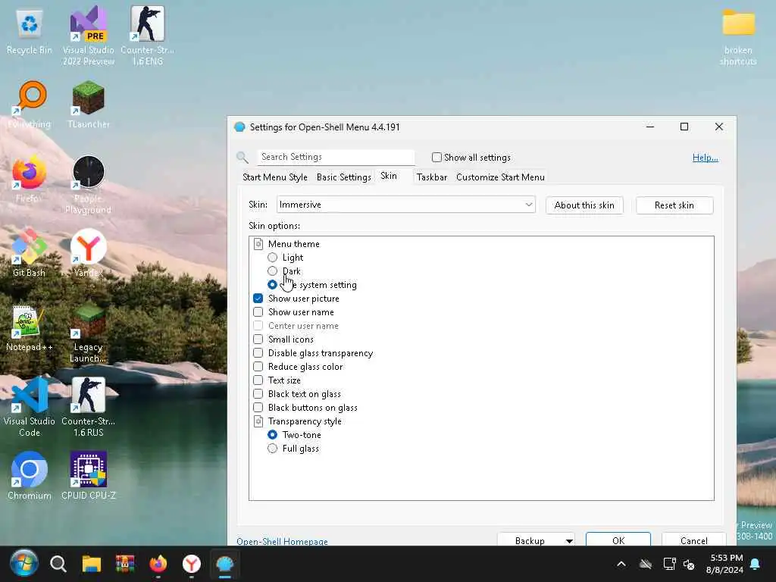Open the Open-Shell Homepage link

coord(282,541)
